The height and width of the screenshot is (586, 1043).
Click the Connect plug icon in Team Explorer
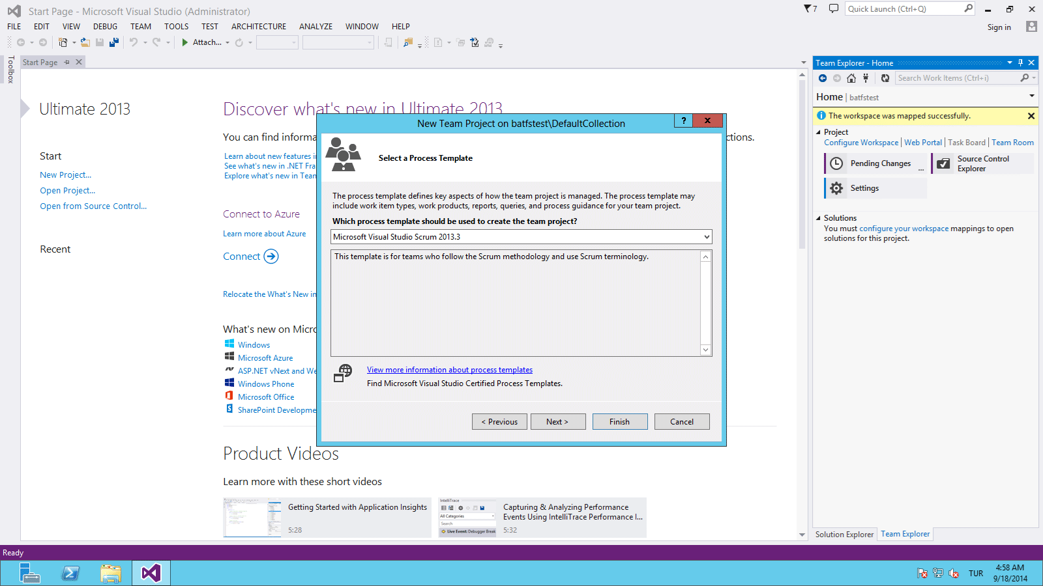pos(866,77)
